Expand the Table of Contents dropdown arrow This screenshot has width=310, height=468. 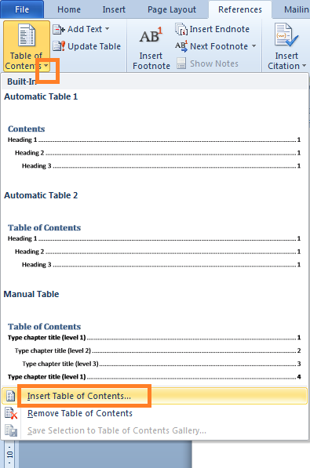(46, 66)
